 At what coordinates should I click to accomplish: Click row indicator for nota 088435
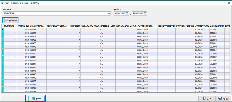[x=2, y=30]
